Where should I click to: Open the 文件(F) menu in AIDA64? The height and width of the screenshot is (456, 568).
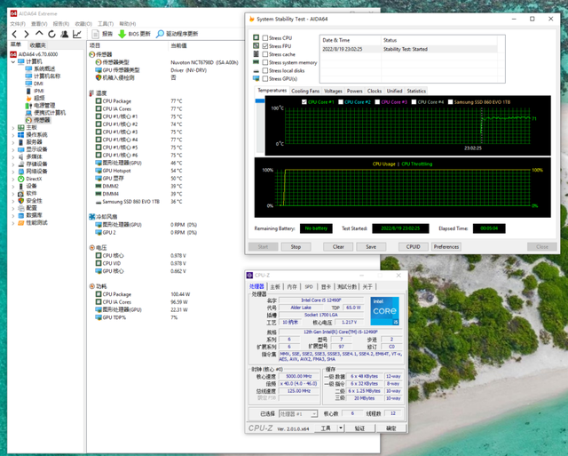coord(18,24)
